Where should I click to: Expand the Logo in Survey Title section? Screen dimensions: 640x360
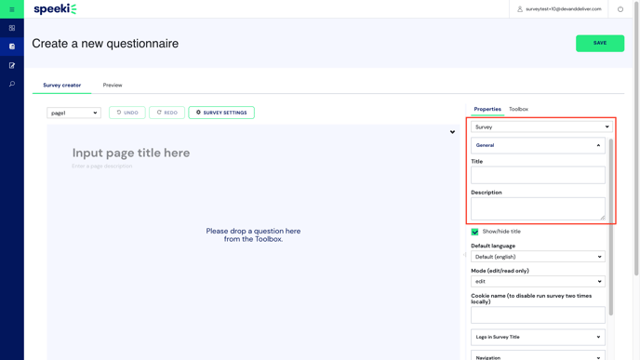(x=538, y=337)
